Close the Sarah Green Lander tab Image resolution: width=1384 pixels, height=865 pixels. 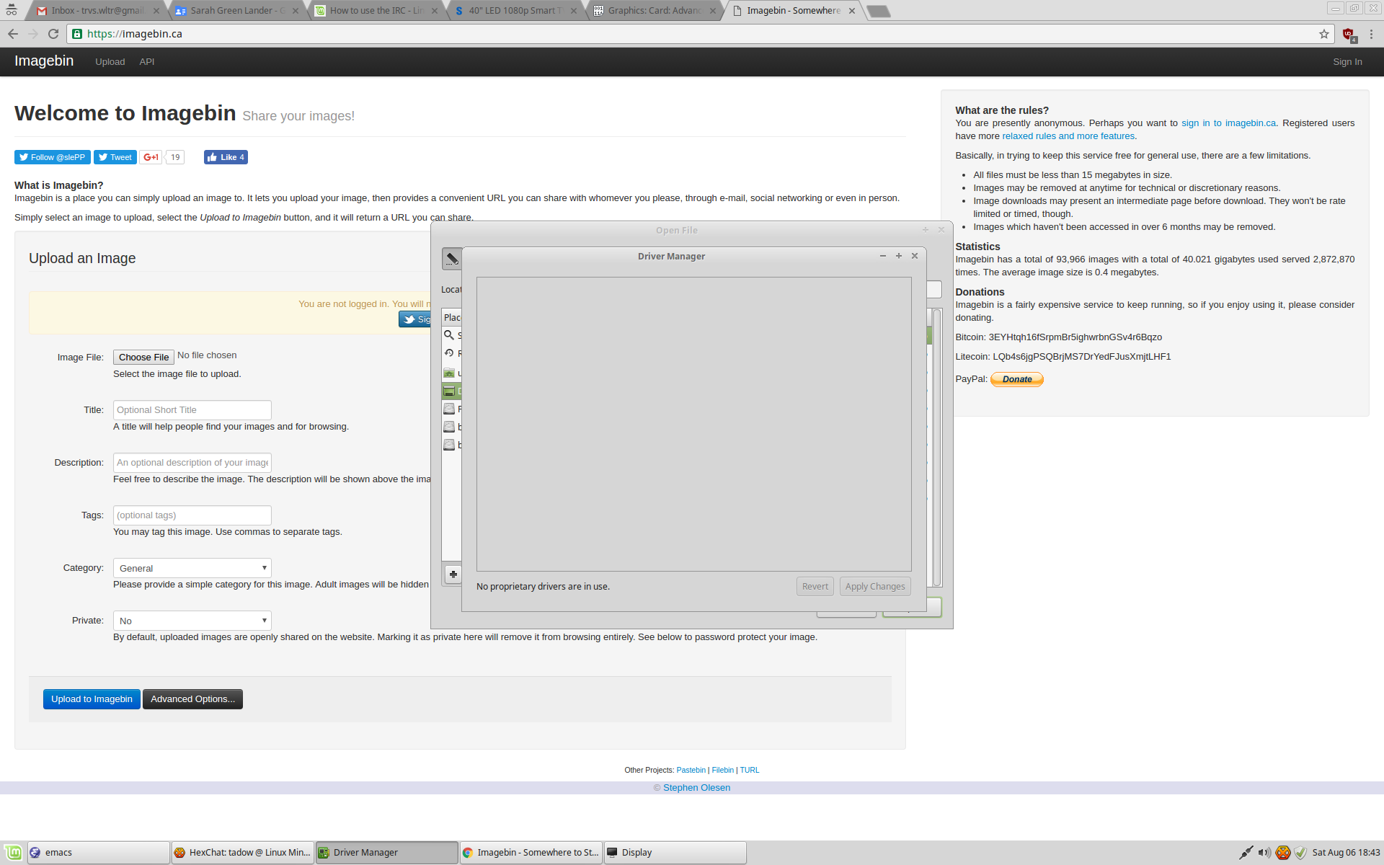[x=295, y=11]
